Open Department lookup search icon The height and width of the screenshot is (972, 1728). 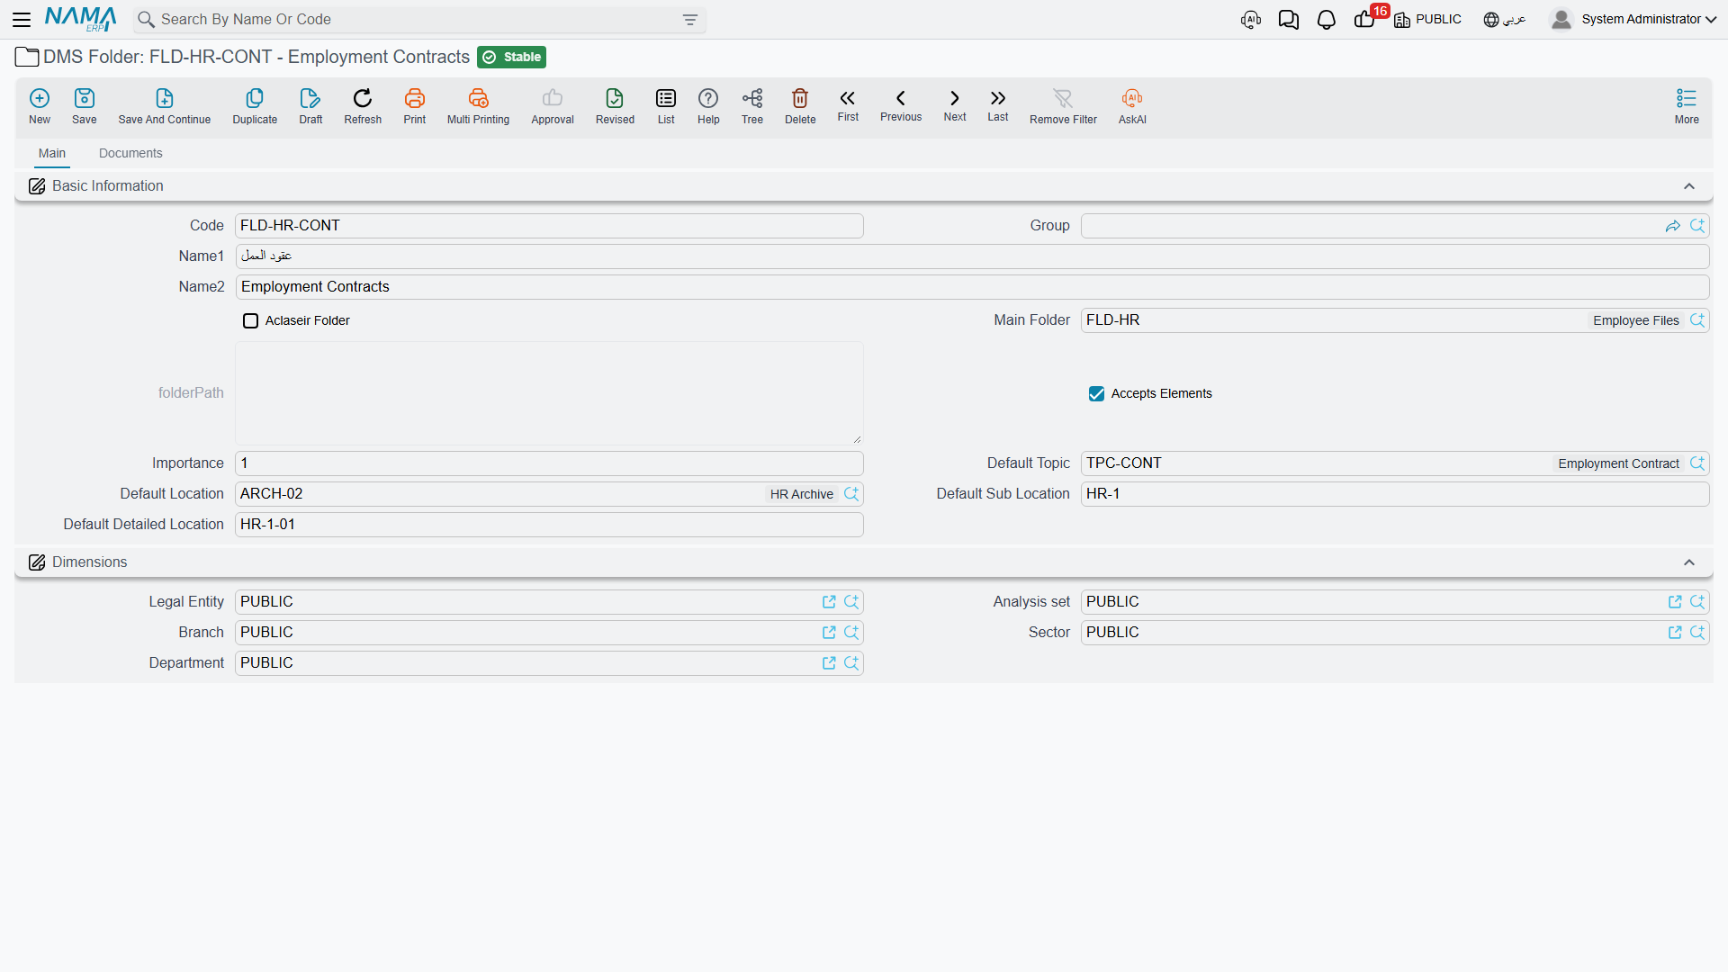[851, 663]
